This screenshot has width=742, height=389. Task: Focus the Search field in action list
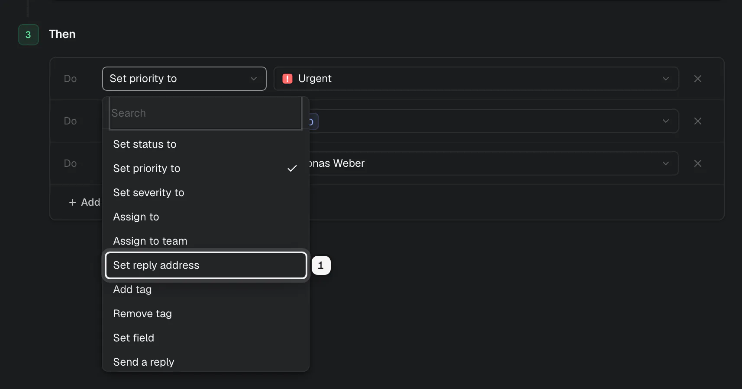[206, 113]
